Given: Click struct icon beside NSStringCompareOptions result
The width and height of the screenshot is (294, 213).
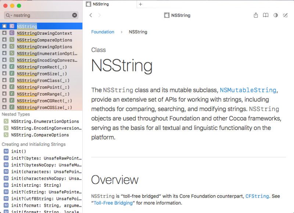Looking at the screenshot, I should coord(12,40).
